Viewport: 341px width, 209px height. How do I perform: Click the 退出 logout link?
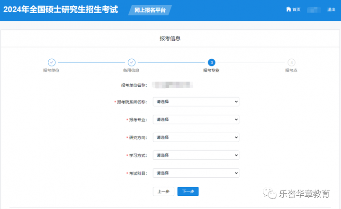331,9
